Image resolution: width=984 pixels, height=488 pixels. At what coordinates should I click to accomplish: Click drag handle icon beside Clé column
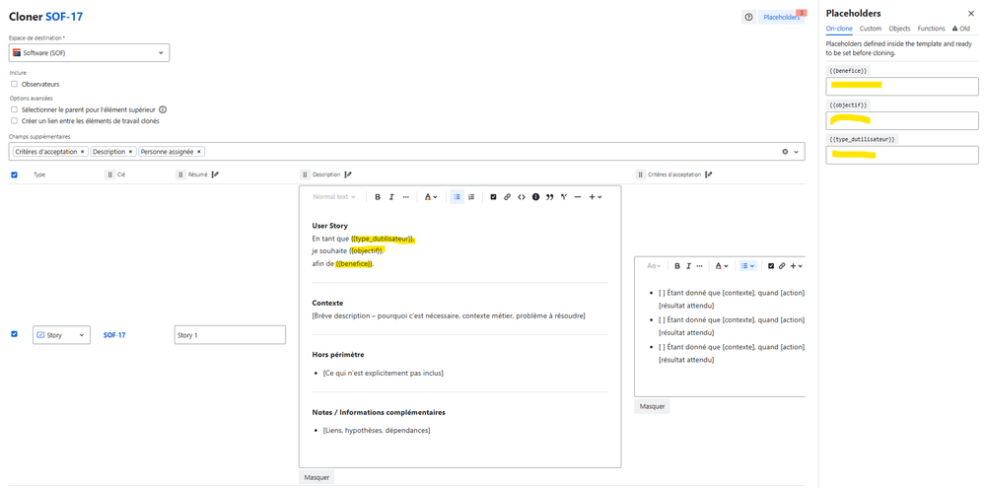point(109,175)
